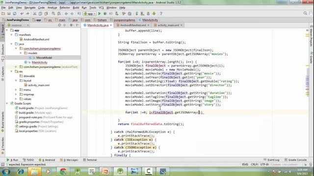
Task: Open Project panel settings gear
Action: [x=72, y=25]
